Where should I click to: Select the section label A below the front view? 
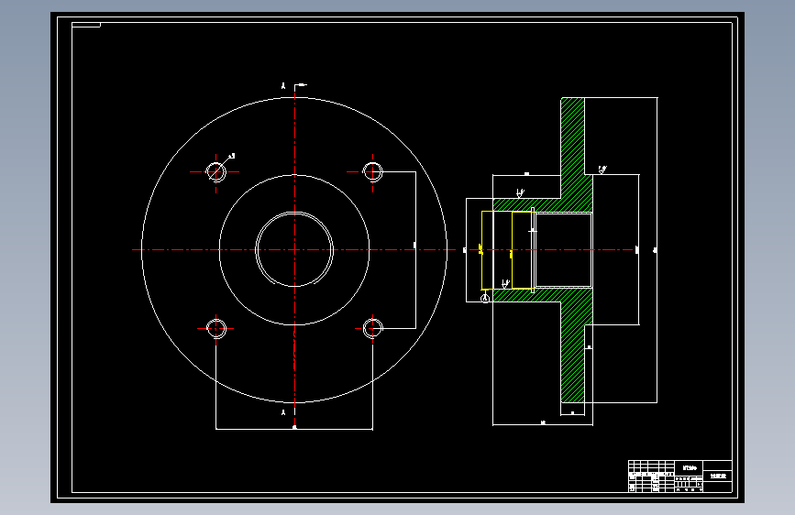(x=283, y=412)
